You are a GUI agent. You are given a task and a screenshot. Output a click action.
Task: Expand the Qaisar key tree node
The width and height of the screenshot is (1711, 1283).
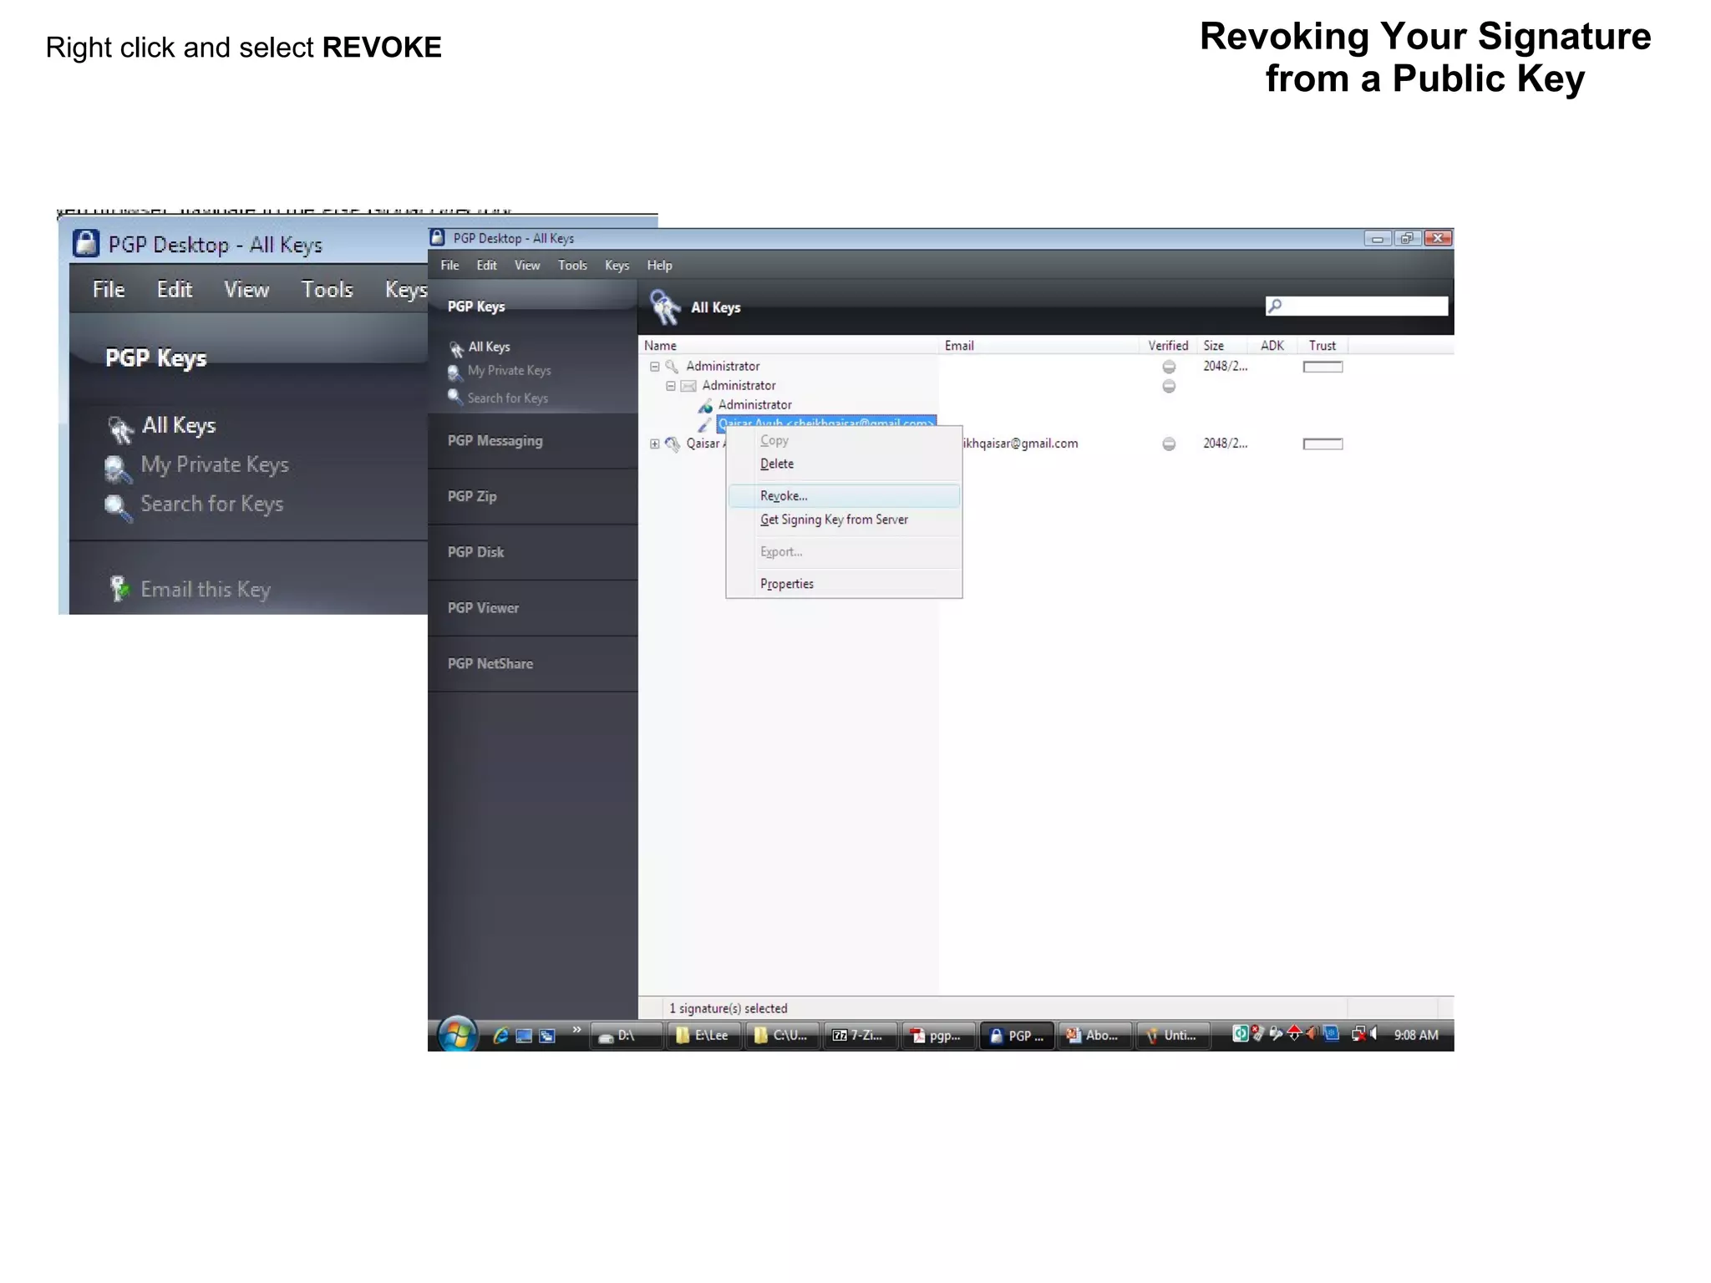pyautogui.click(x=655, y=444)
